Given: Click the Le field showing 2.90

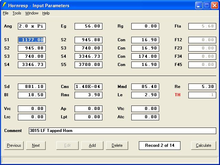Looking at the screenshot, I should click(x=145, y=95).
